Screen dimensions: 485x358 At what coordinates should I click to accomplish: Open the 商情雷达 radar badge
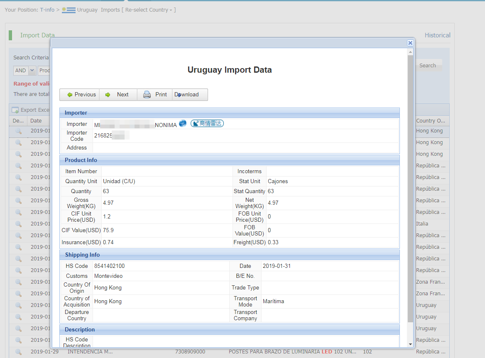pos(207,124)
